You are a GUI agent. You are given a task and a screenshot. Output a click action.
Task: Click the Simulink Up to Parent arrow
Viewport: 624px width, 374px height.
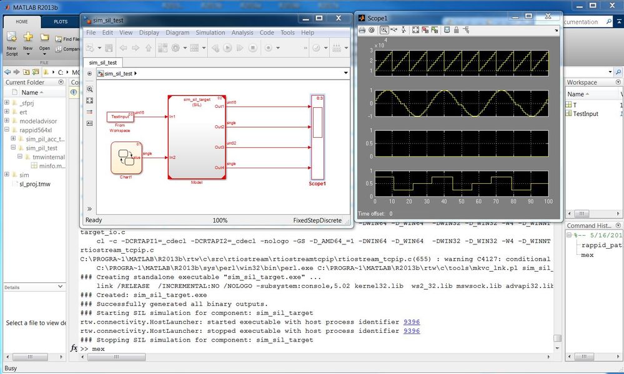(149, 48)
